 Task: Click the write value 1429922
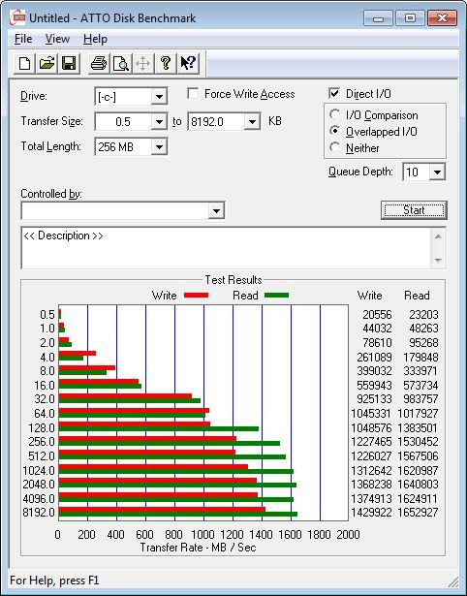[371, 512]
